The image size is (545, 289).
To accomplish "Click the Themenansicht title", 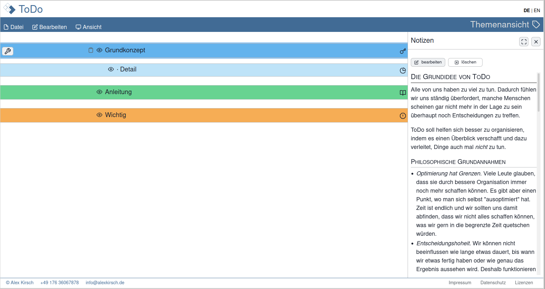I will coord(499,25).
